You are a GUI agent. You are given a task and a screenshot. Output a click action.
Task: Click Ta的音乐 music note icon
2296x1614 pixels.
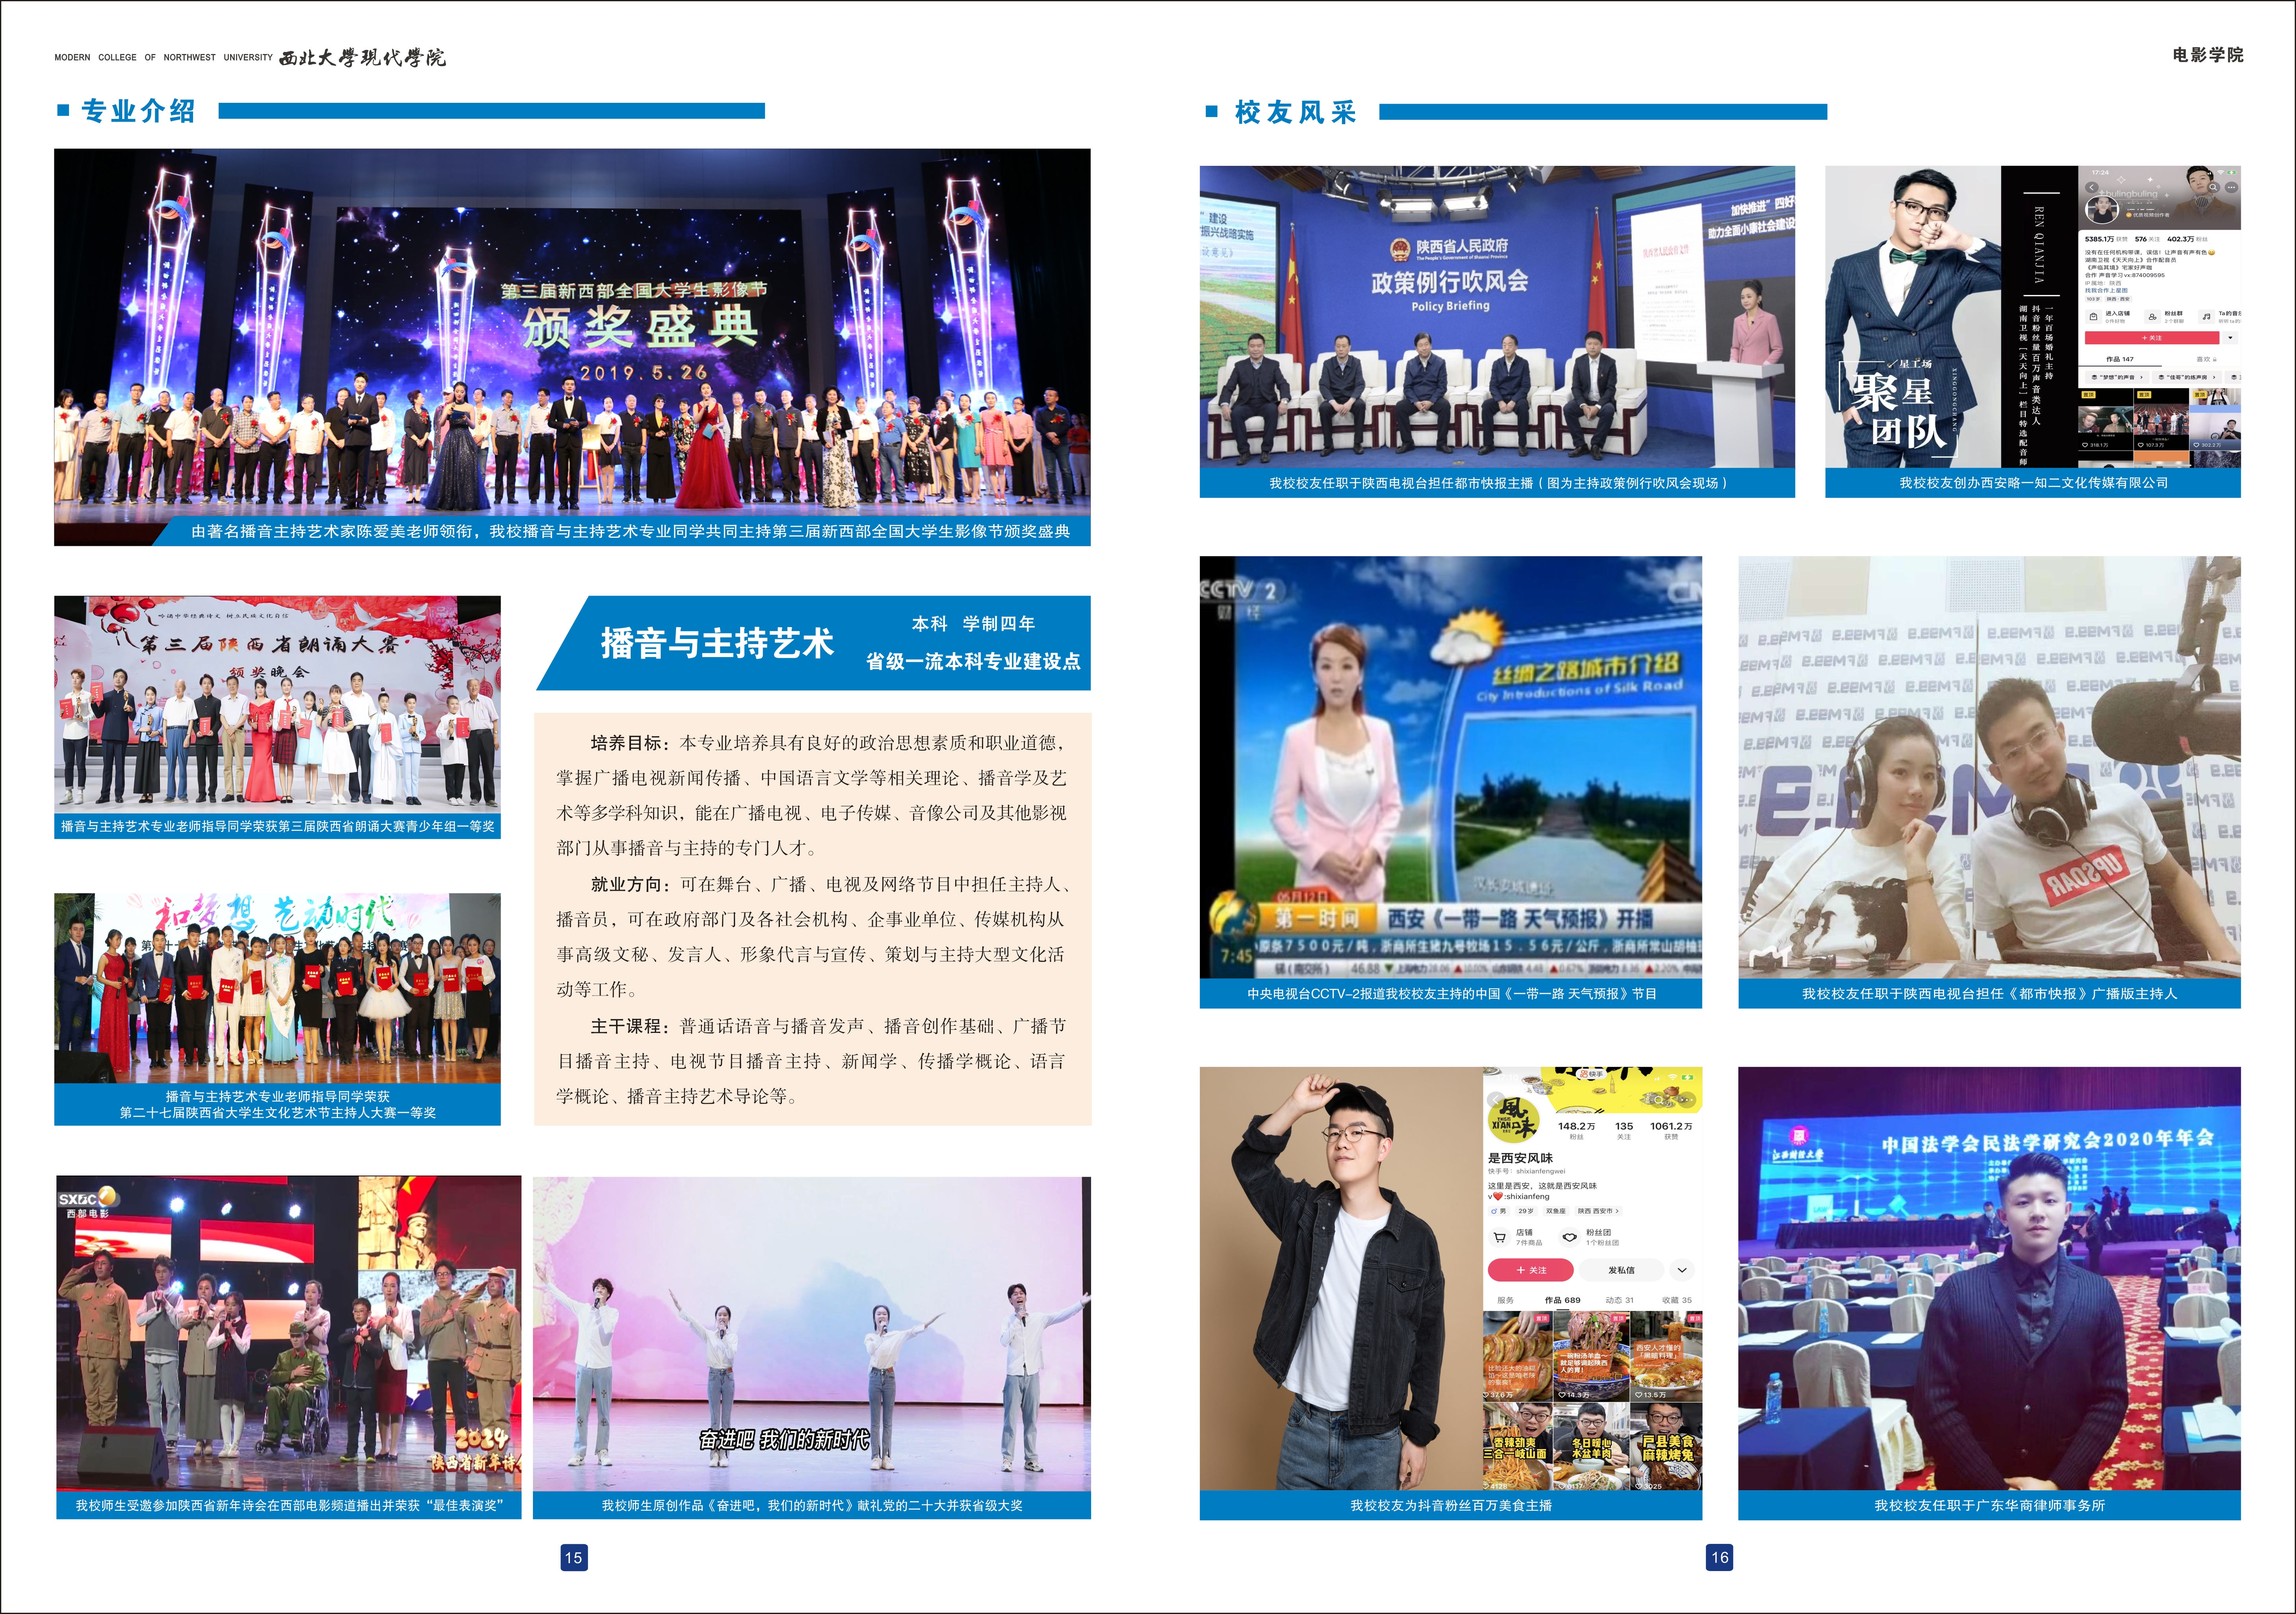click(2207, 317)
